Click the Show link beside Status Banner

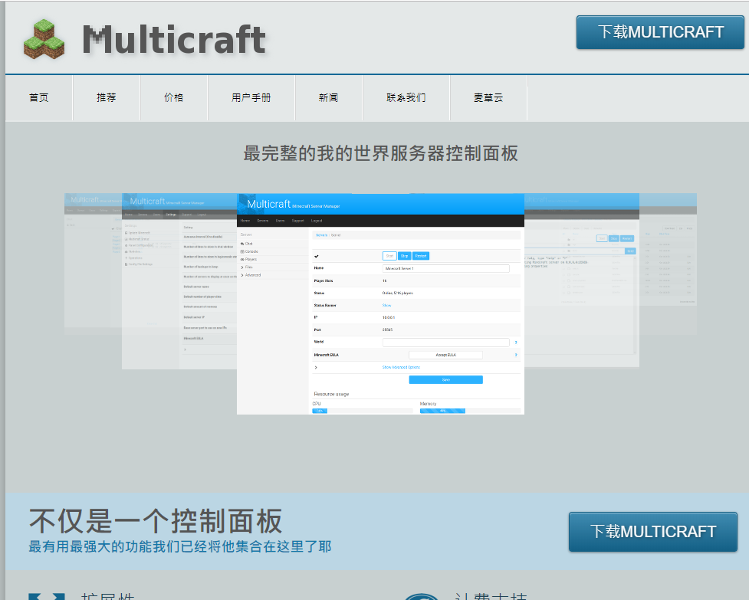point(386,305)
